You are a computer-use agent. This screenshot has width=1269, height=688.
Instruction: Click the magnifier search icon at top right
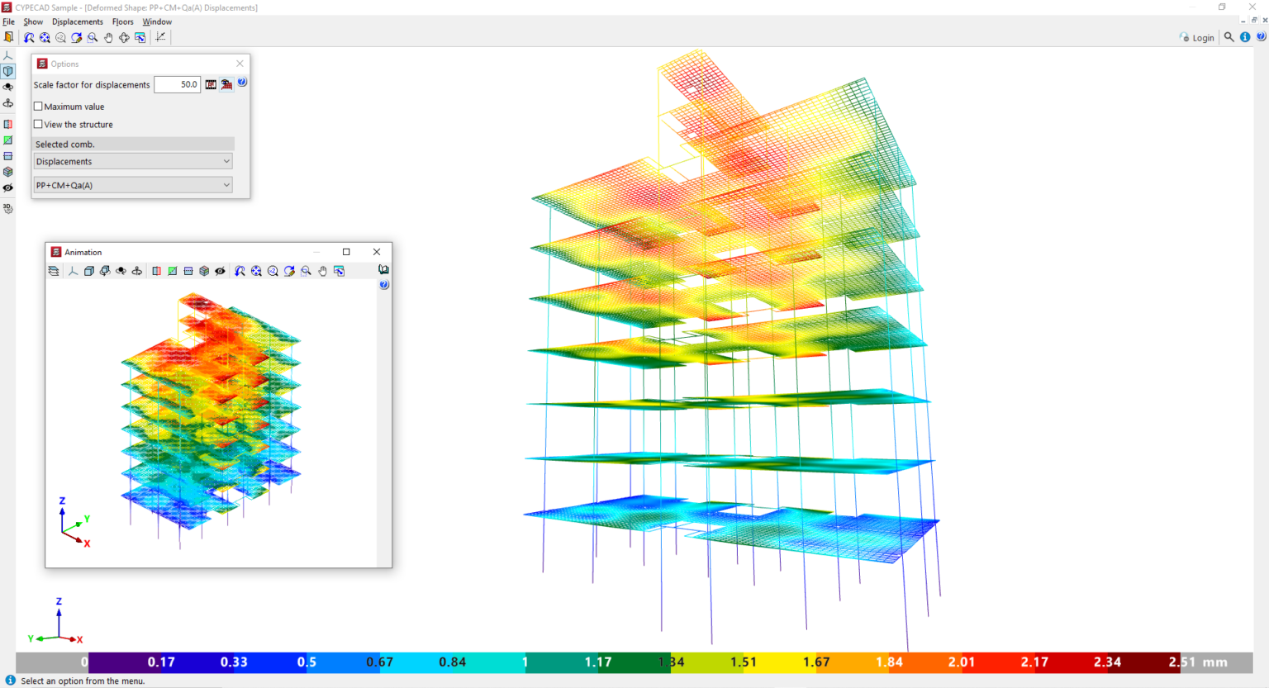1229,37
